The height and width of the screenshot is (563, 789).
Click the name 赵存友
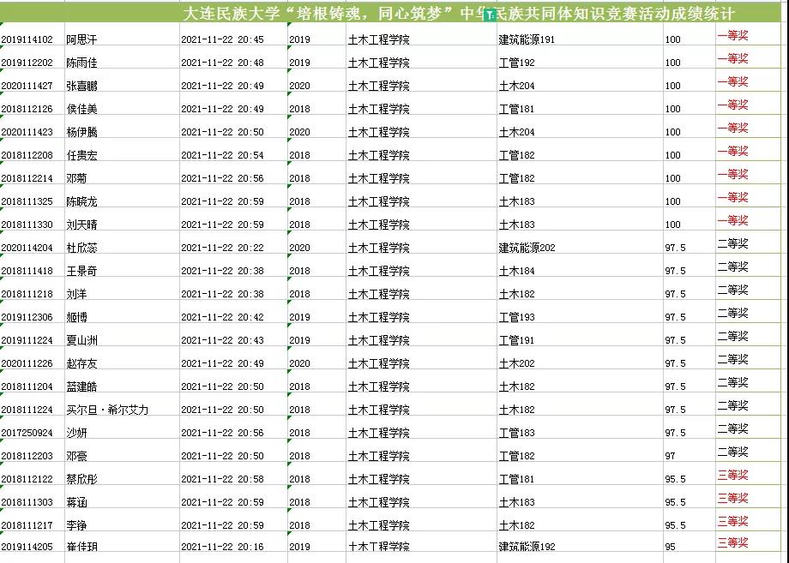point(81,363)
